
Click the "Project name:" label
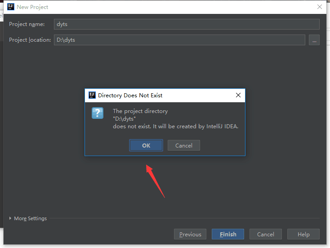(27, 24)
